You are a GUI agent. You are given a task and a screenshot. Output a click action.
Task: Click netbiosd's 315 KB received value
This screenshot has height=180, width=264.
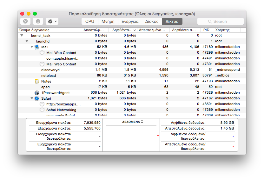pos(130,76)
